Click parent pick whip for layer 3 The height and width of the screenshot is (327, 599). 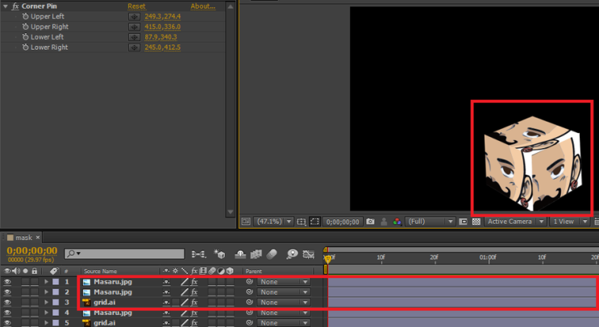click(249, 302)
